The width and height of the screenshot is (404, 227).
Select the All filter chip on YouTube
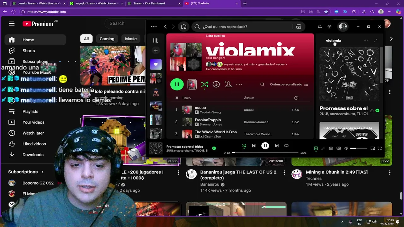[x=86, y=39]
